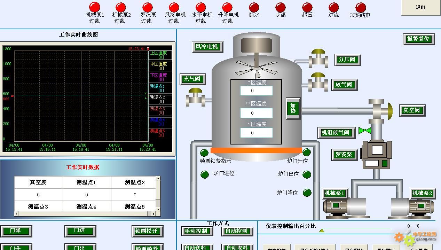This screenshot has width=441, height=250.
Task: Click the 机械泵1过载 red alarm lamp
Action: 95,7
